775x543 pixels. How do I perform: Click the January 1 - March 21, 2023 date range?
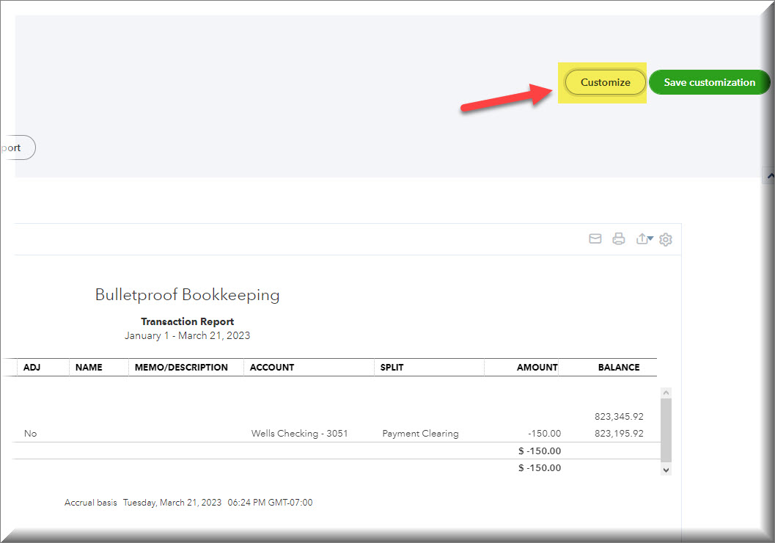click(187, 336)
